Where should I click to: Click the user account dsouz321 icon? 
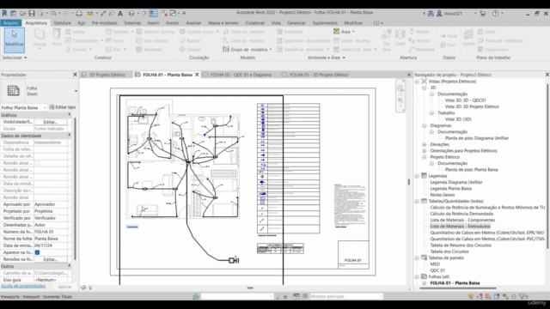click(439, 14)
